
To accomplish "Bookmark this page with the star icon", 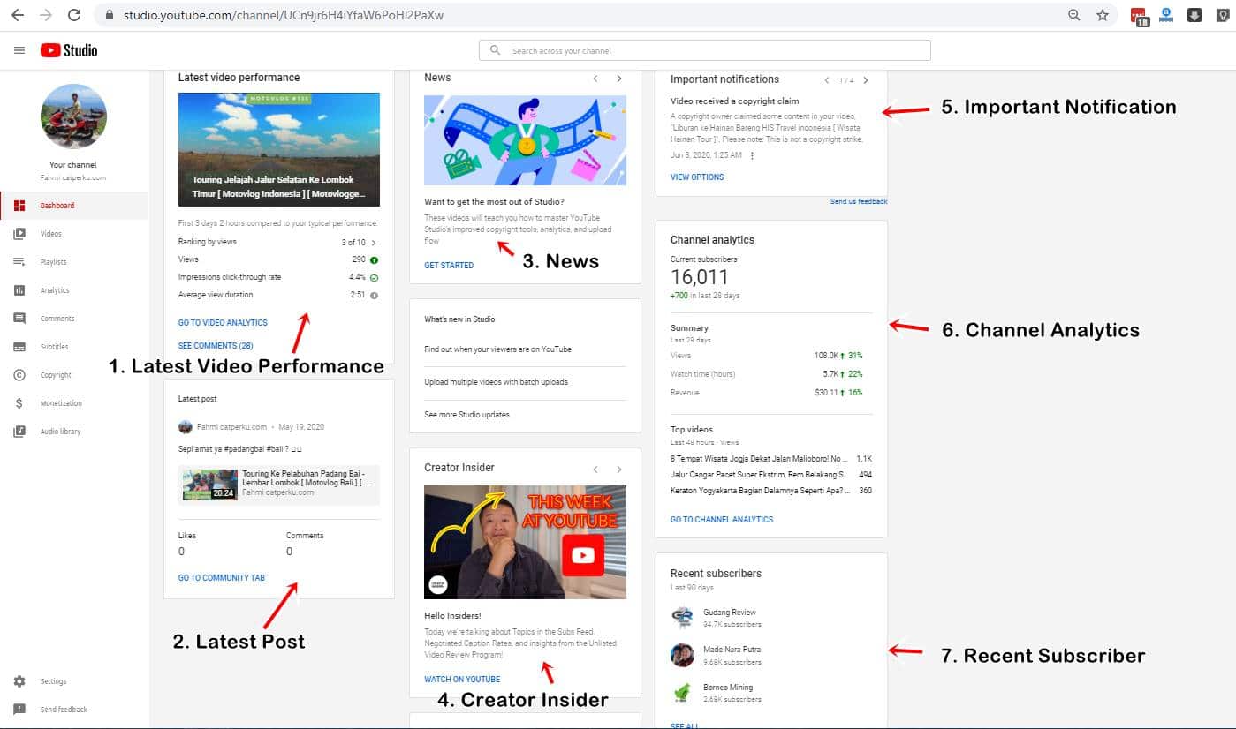I will point(1103,15).
